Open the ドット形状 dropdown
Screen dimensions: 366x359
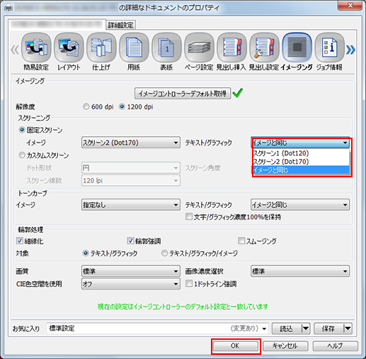tap(131, 168)
